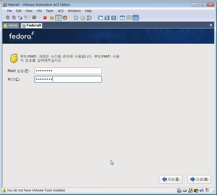Close the current tab with the X

click(x=211, y=25)
